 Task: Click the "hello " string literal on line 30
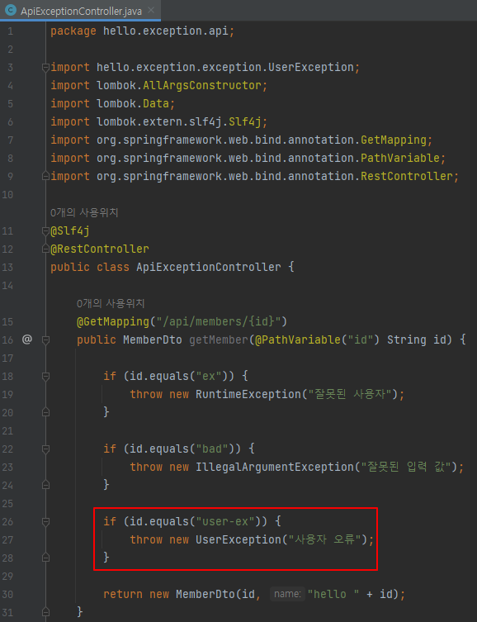tap(333, 594)
